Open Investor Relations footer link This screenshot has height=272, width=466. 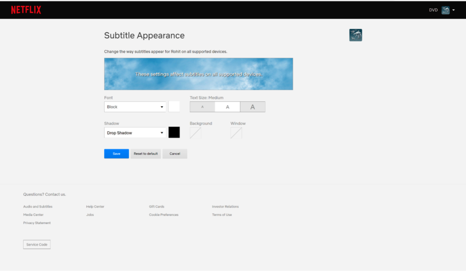[x=225, y=207]
